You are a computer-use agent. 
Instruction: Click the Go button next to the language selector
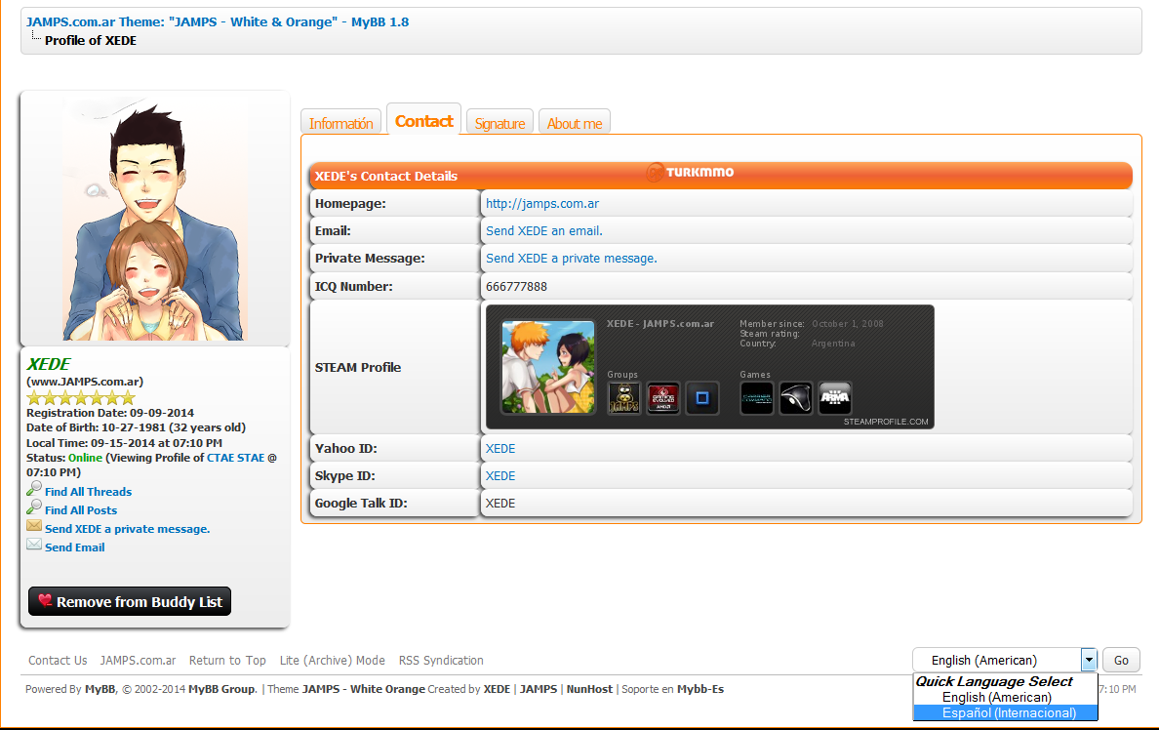[x=1121, y=660]
